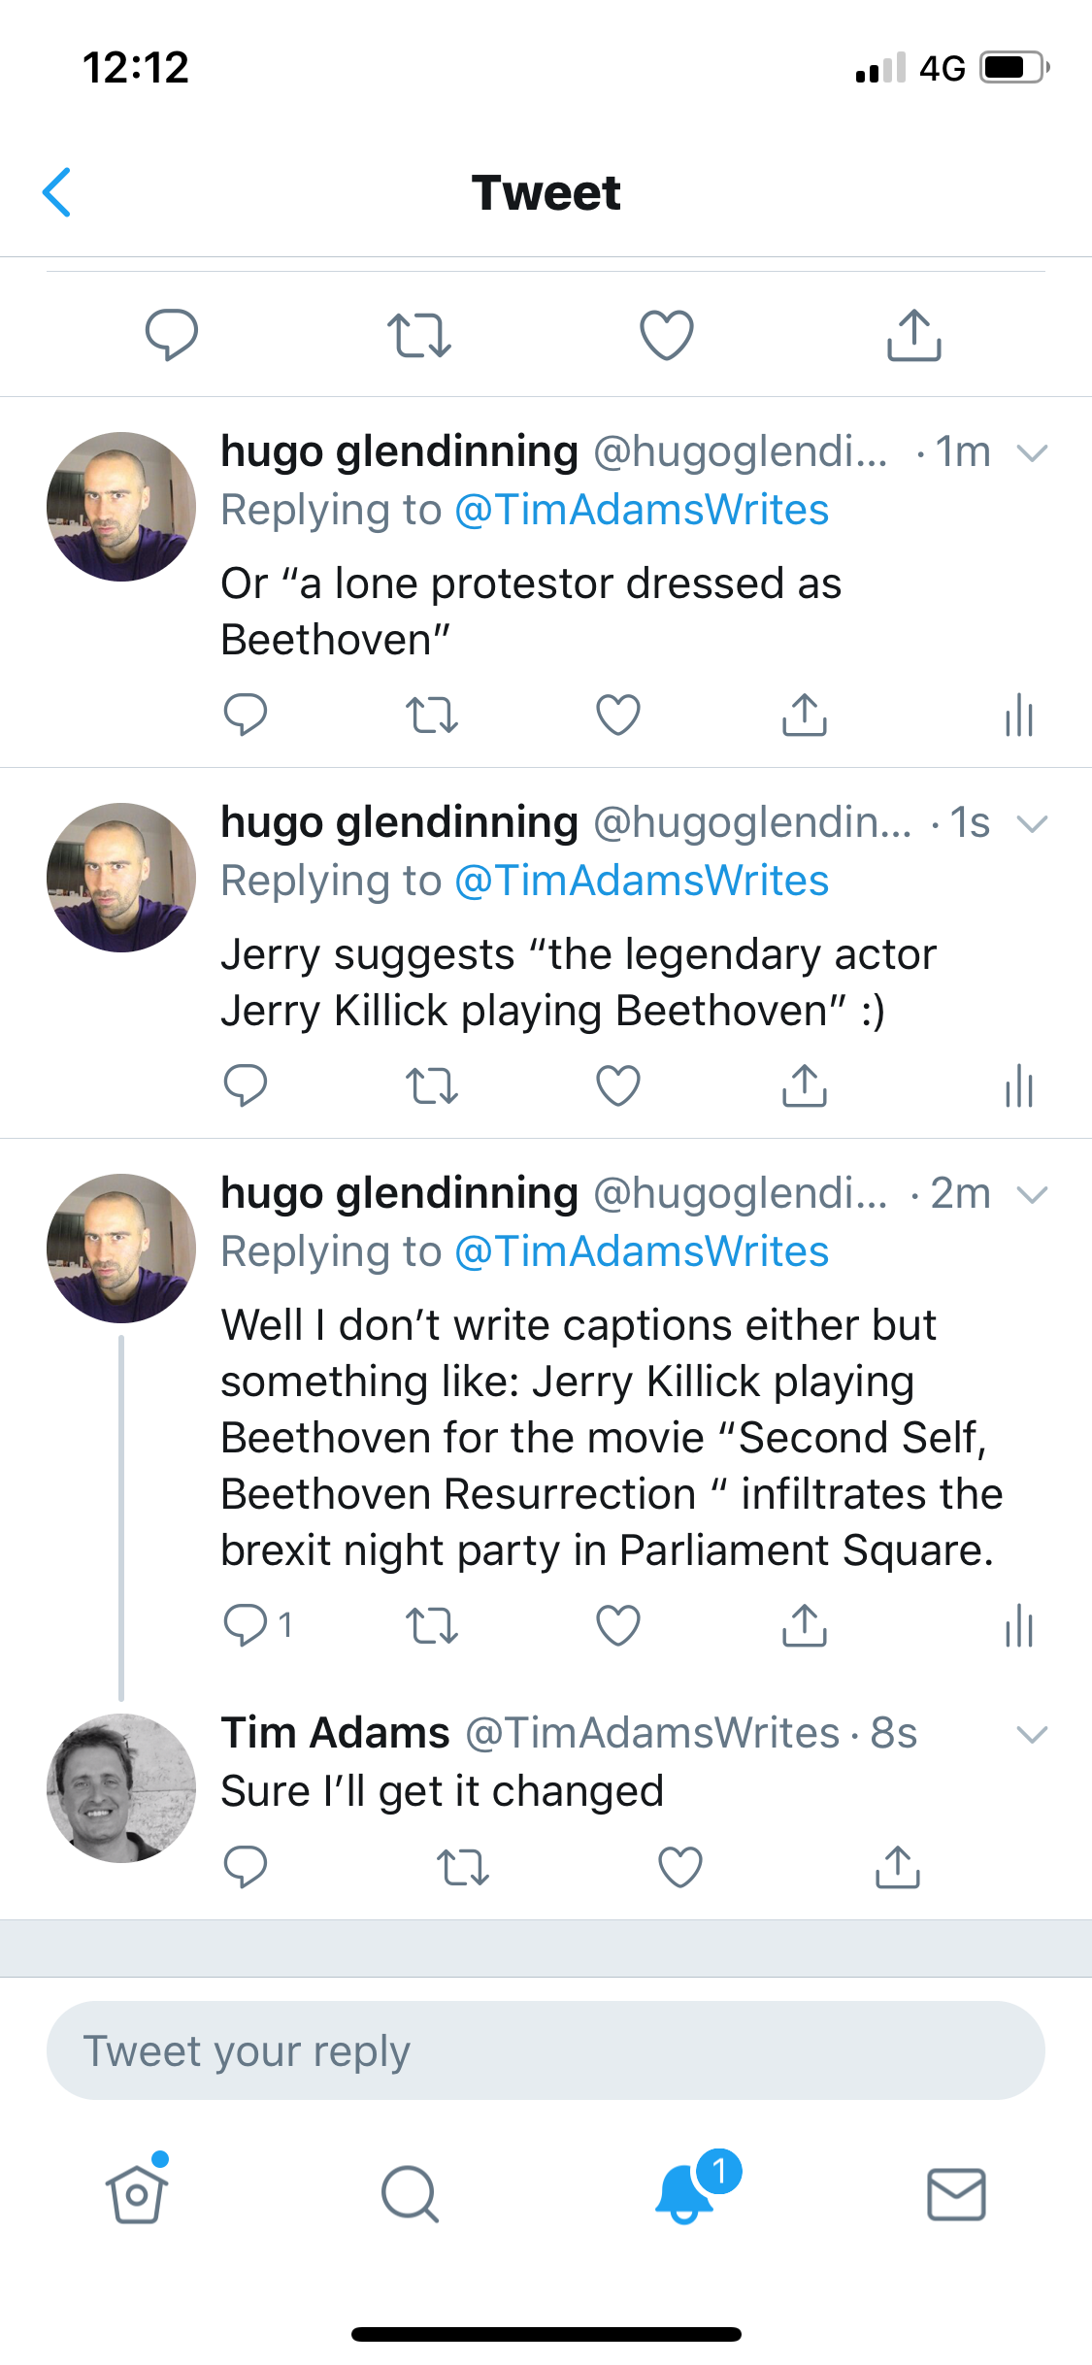
Task: Retweet the main tweet at top
Action: [418, 336]
